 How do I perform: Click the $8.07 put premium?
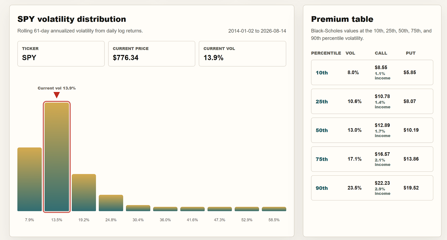[x=410, y=101]
